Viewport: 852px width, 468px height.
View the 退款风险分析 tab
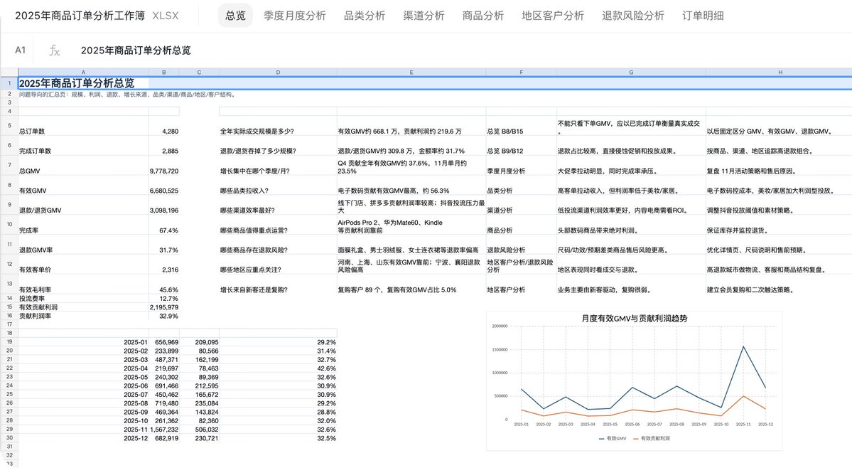[633, 16]
